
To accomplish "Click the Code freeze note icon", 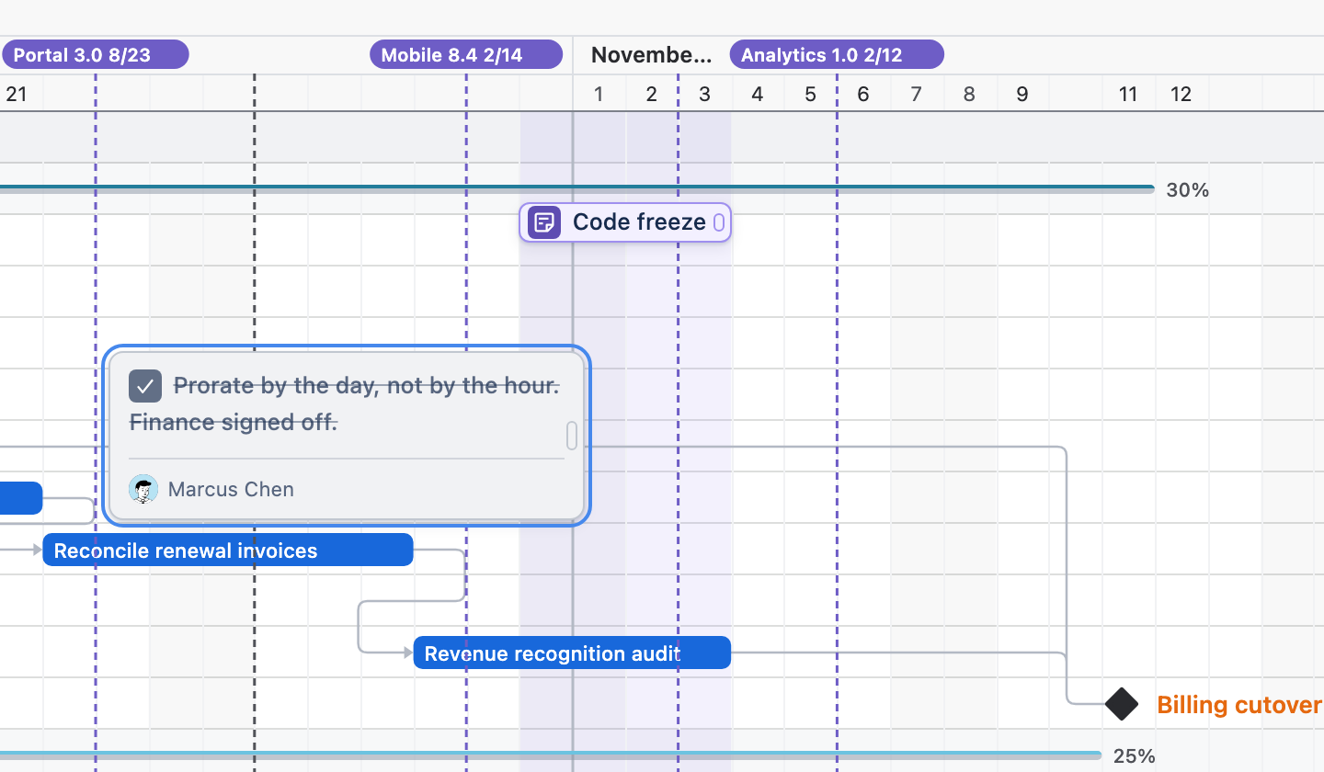I will click(x=544, y=222).
